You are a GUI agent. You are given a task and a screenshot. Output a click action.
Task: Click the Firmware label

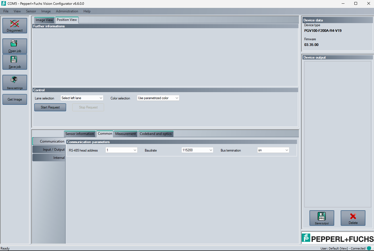pyautogui.click(x=310, y=39)
